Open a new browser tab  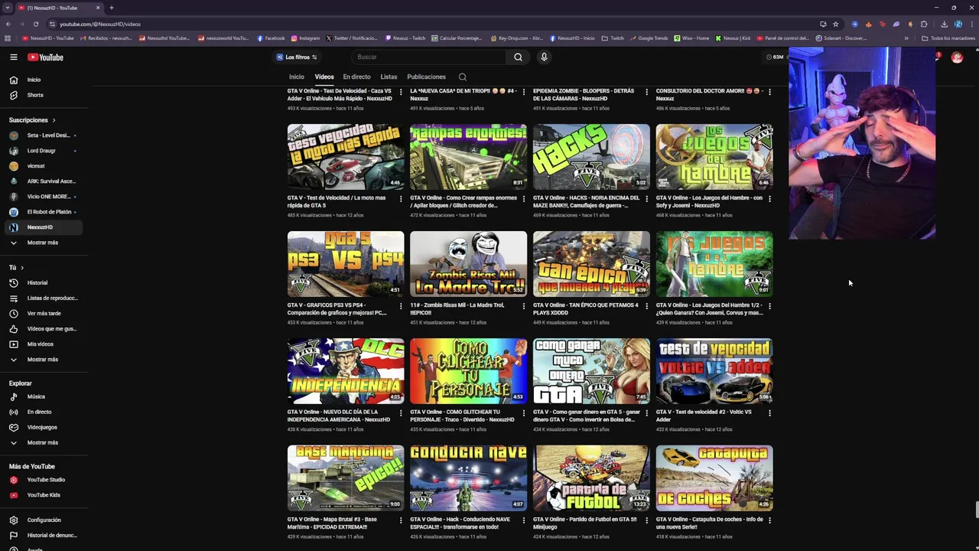pyautogui.click(x=112, y=8)
